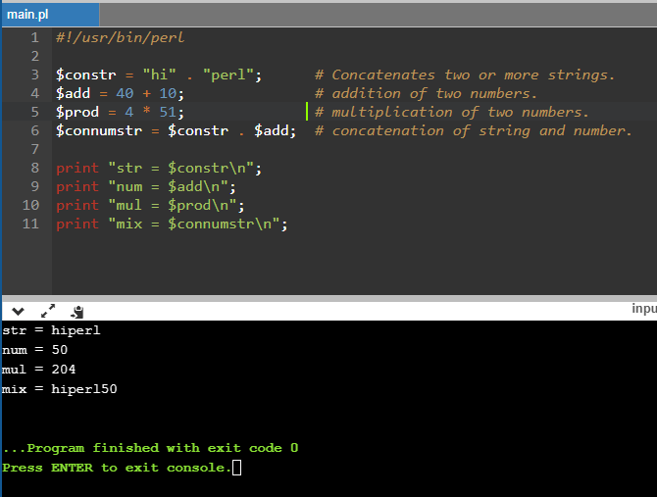657x497 pixels.
Task: Switch to the main.pl file tab
Action: 49,15
